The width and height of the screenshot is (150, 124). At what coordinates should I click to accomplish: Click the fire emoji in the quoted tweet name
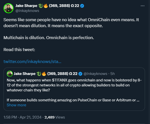[x=43, y=73]
